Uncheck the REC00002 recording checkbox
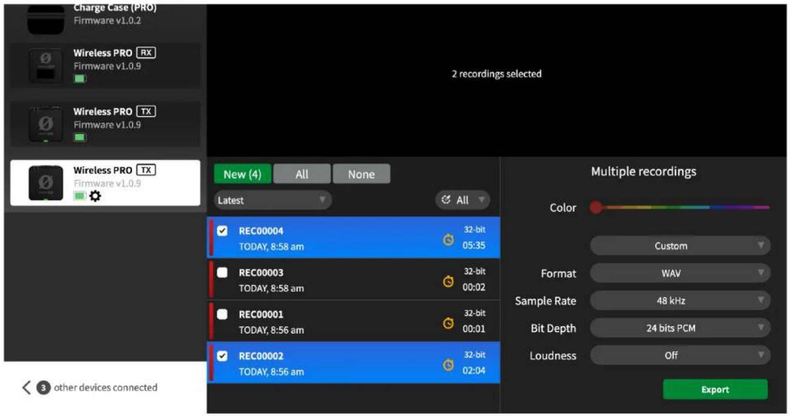The image size is (790, 416). [222, 356]
